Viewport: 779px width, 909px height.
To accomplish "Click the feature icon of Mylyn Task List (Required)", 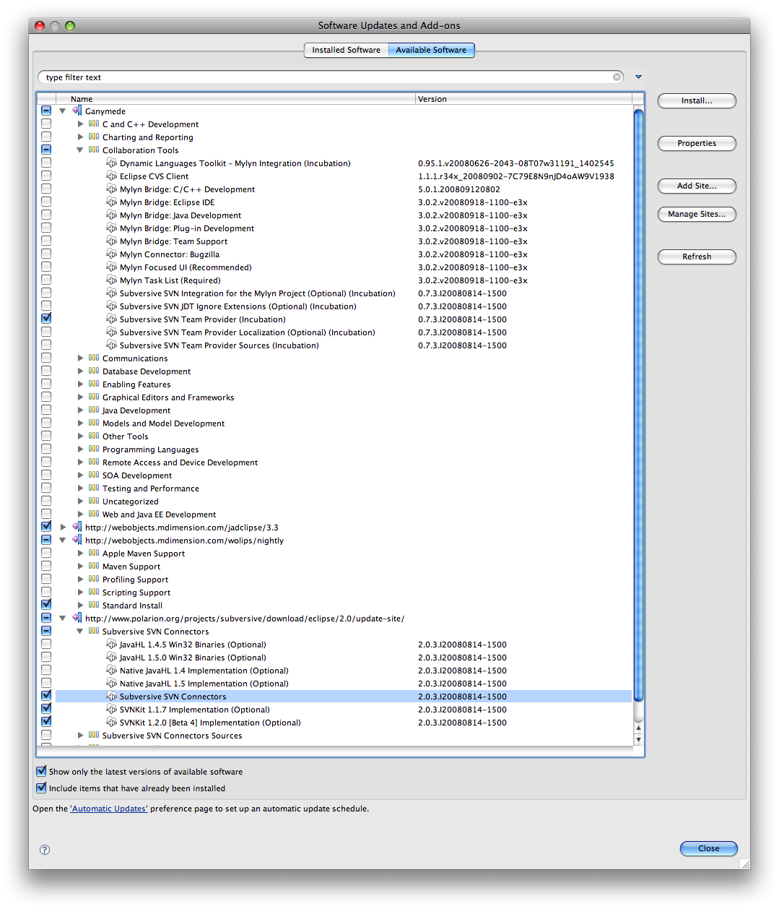I will [x=111, y=280].
